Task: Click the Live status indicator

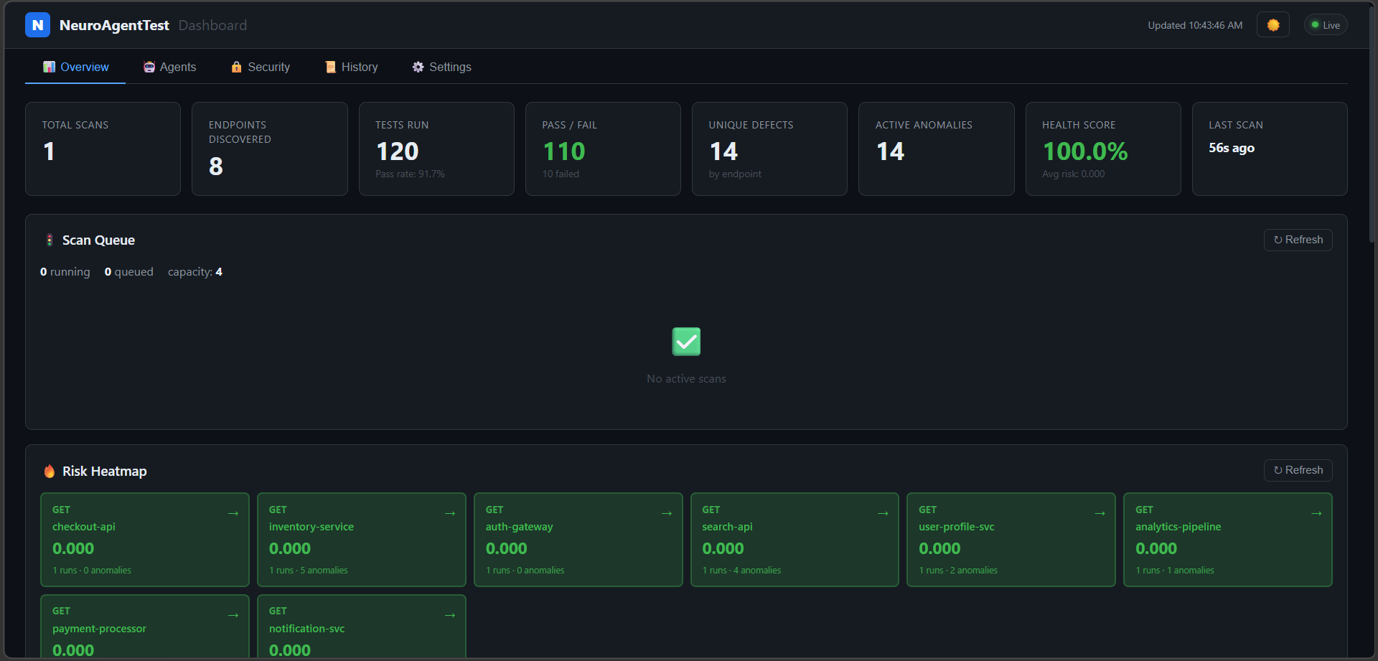Action: tap(1325, 24)
